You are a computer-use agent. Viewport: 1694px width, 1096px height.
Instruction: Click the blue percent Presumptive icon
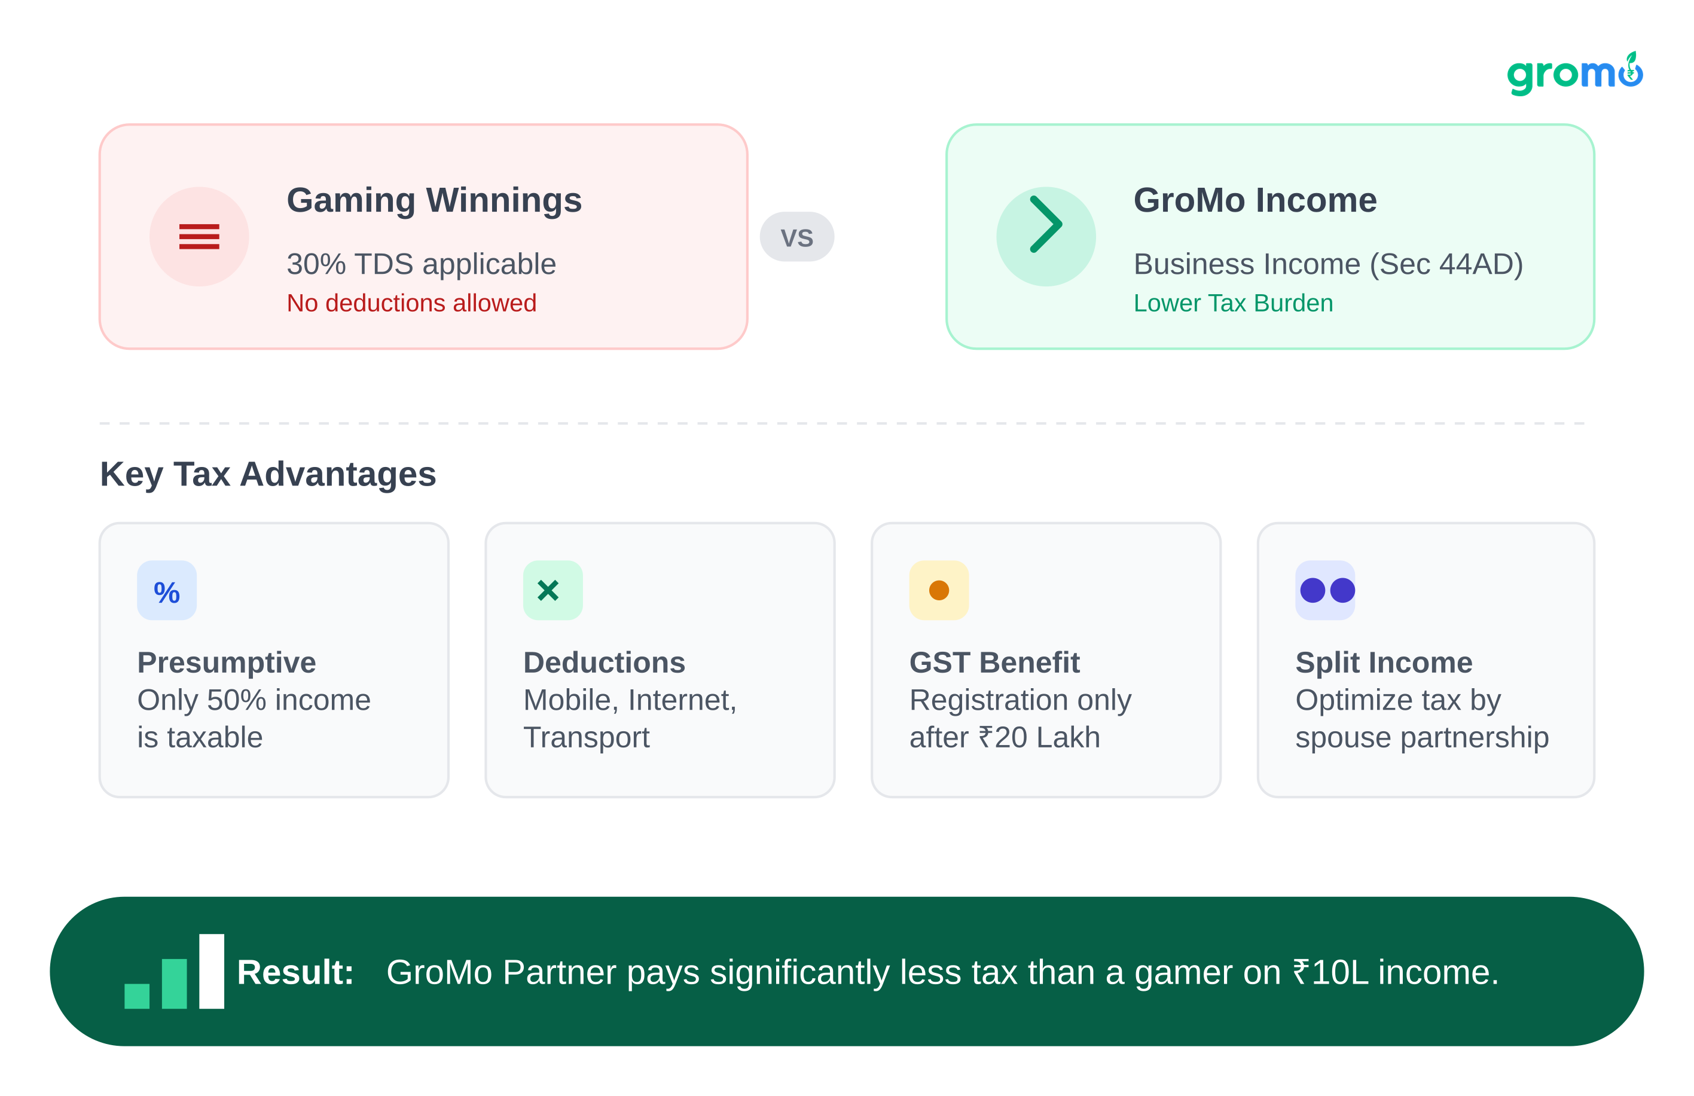167,591
